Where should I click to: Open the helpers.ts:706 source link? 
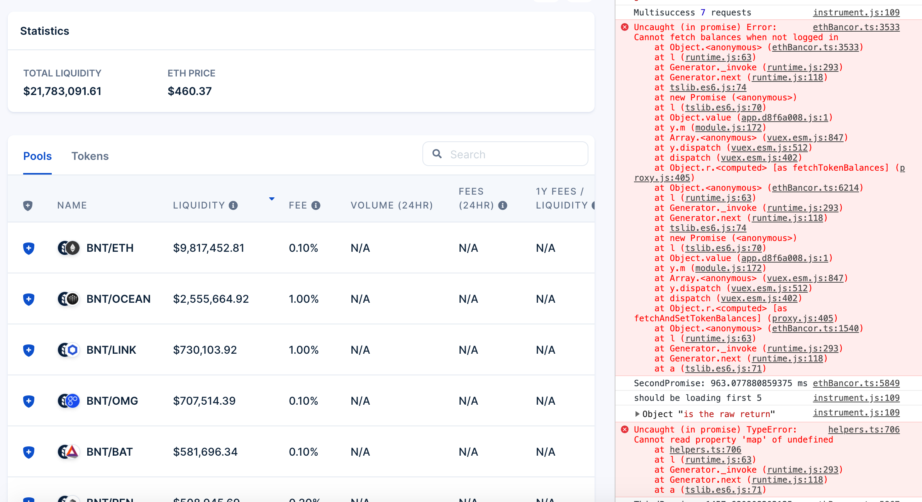864,429
